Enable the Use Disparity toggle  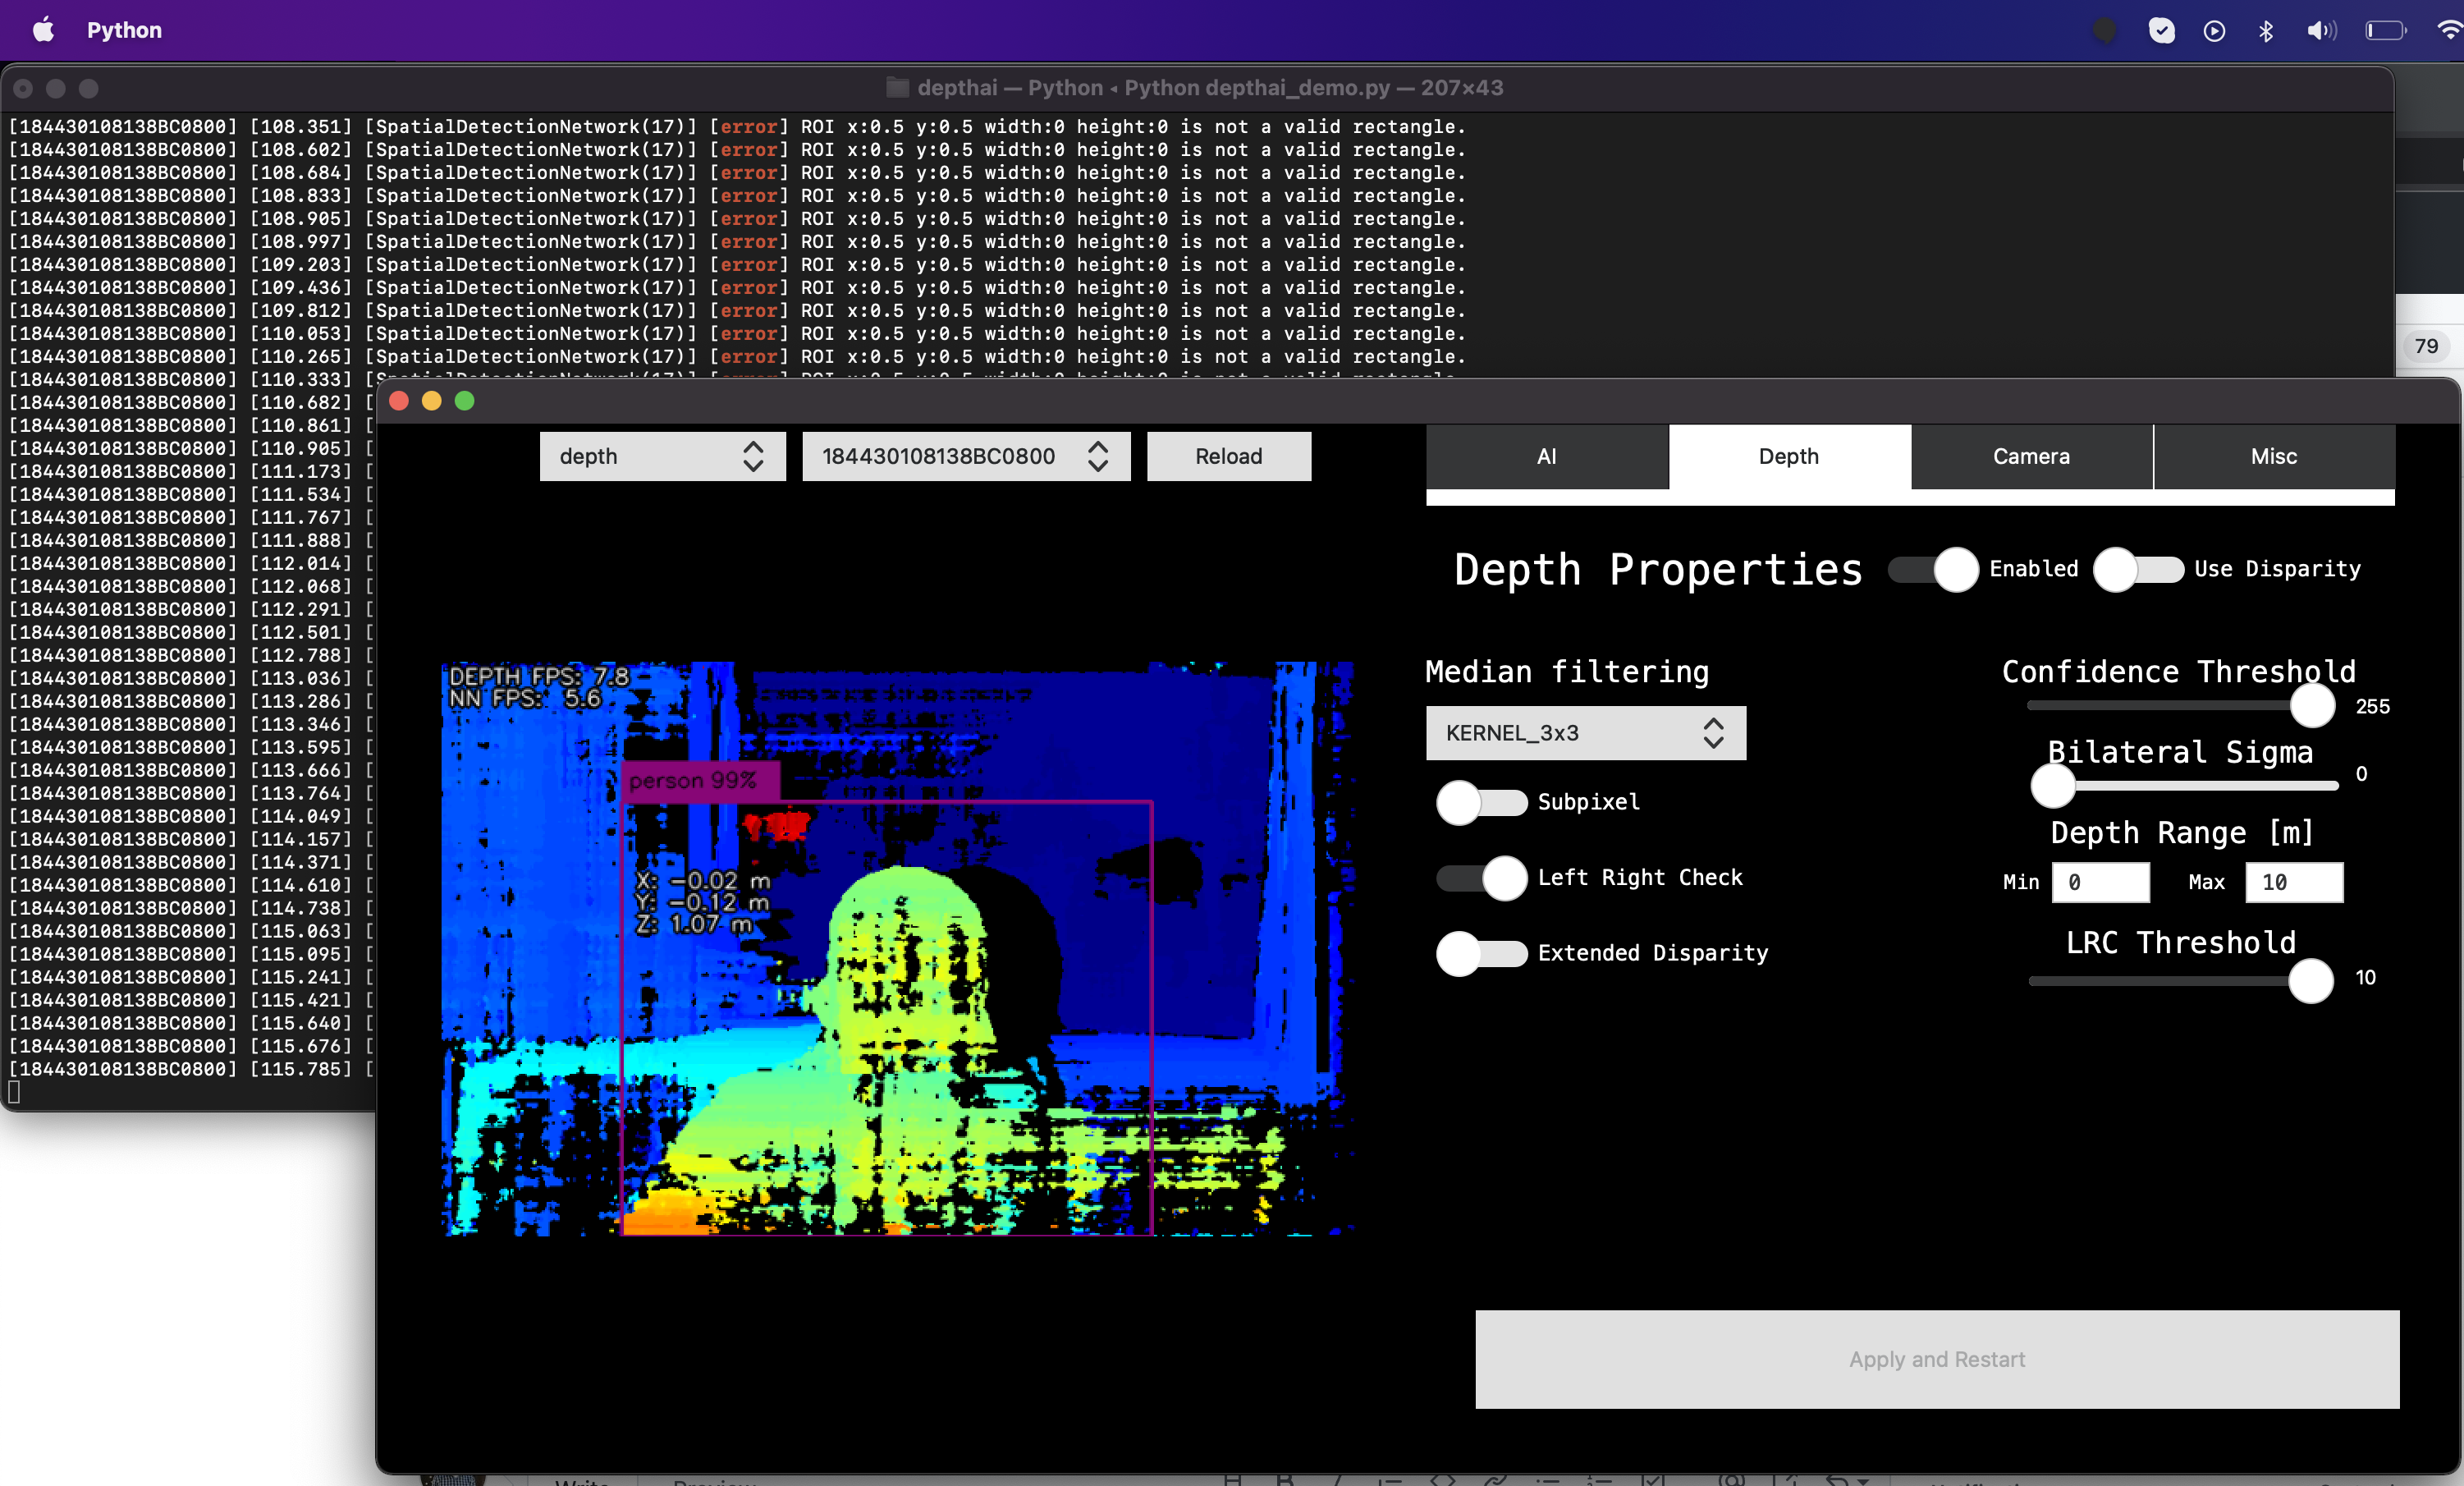[2139, 569]
